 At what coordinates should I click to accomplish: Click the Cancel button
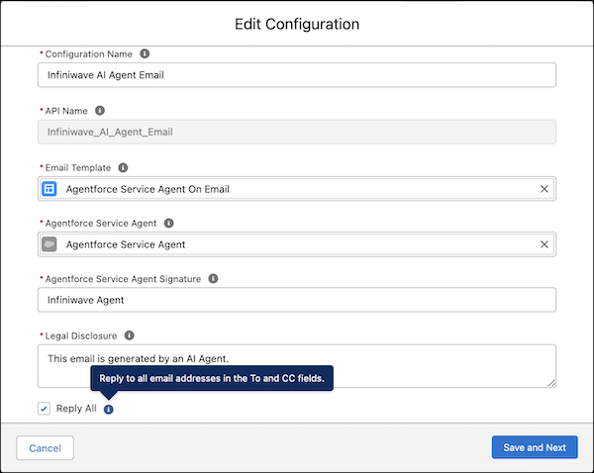tap(46, 448)
